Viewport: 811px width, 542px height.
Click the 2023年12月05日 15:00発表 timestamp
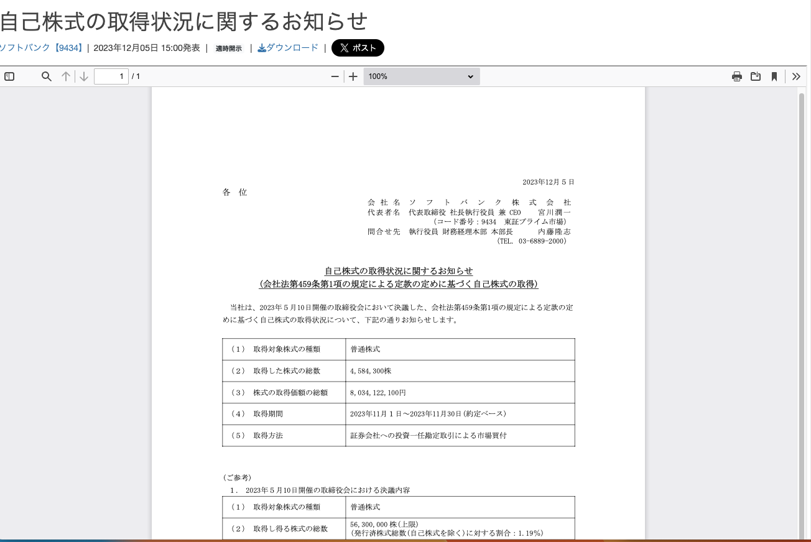coord(147,48)
